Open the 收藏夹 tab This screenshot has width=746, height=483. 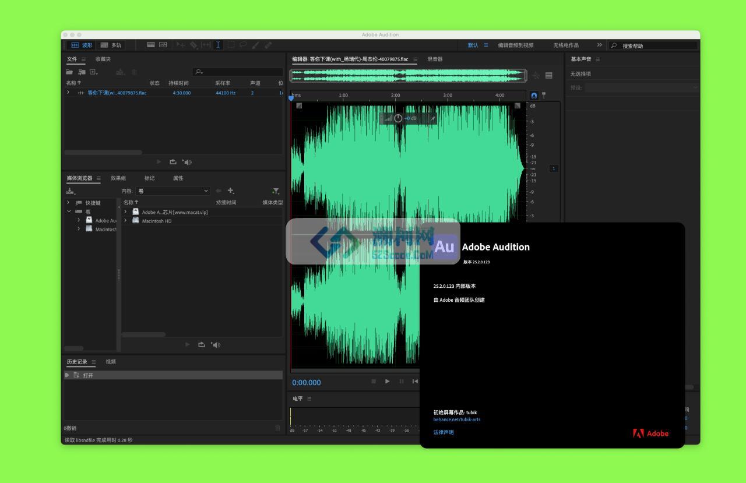[x=103, y=59]
